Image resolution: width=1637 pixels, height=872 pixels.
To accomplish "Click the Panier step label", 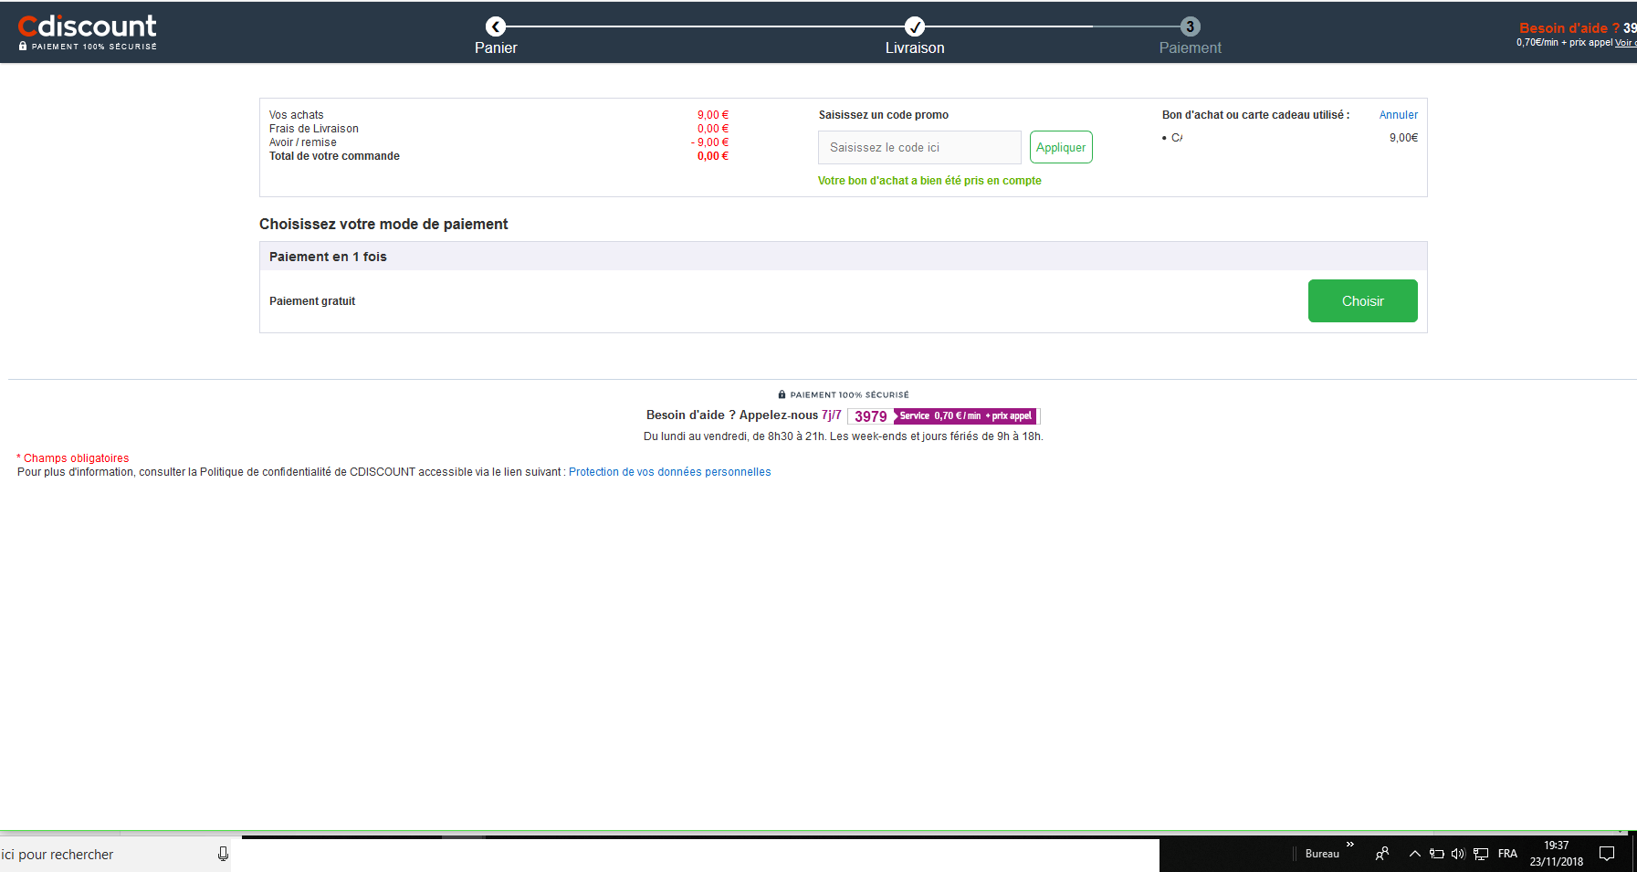I will (496, 48).
